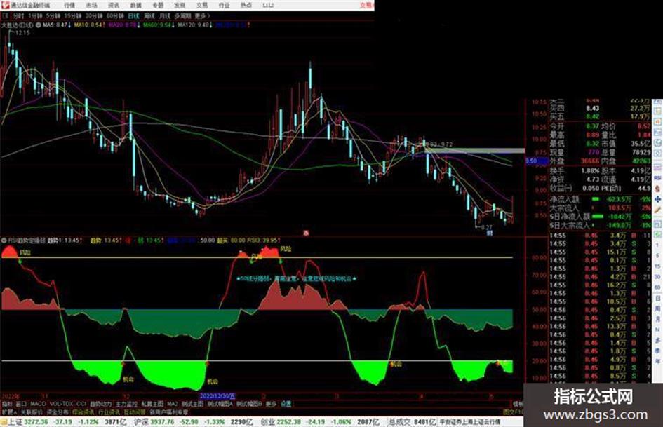Image resolution: width=663 pixels, height=427 pixels.
Task: Select the CCI indicator tab
Action: click(x=81, y=404)
